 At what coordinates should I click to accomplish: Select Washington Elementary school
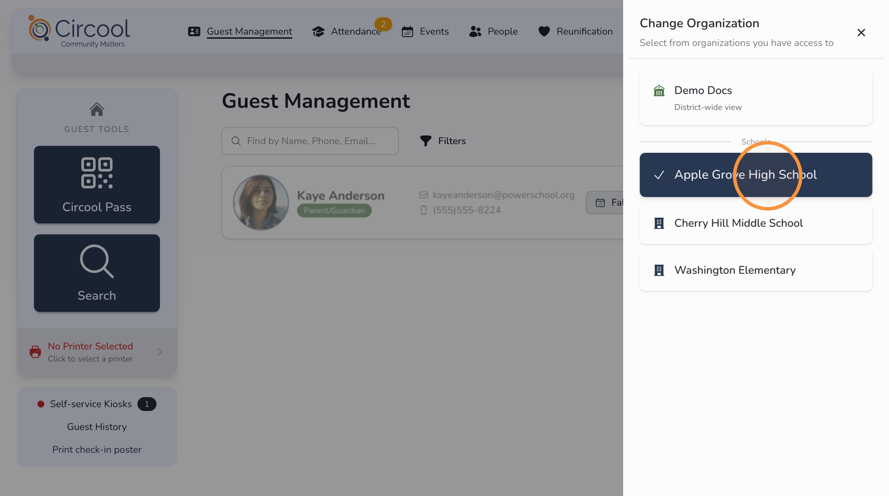click(x=756, y=270)
